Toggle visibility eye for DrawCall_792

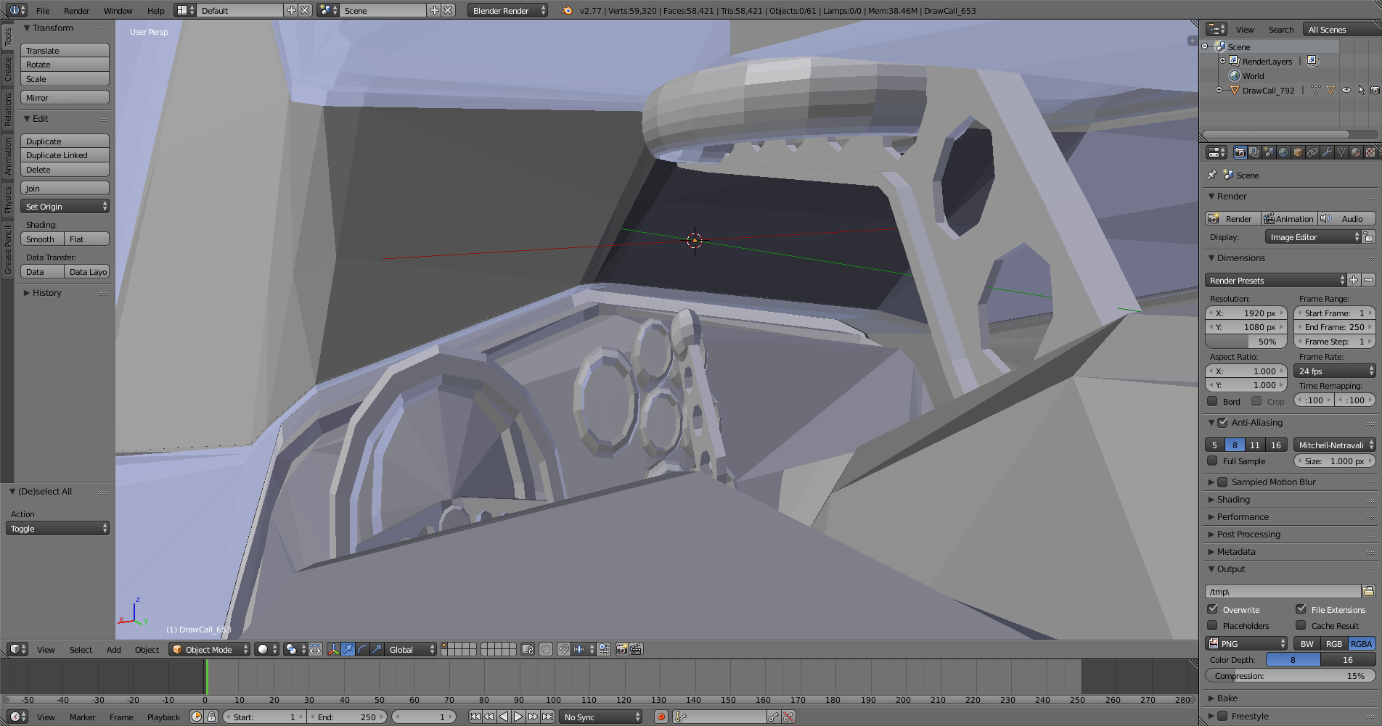[1346, 90]
